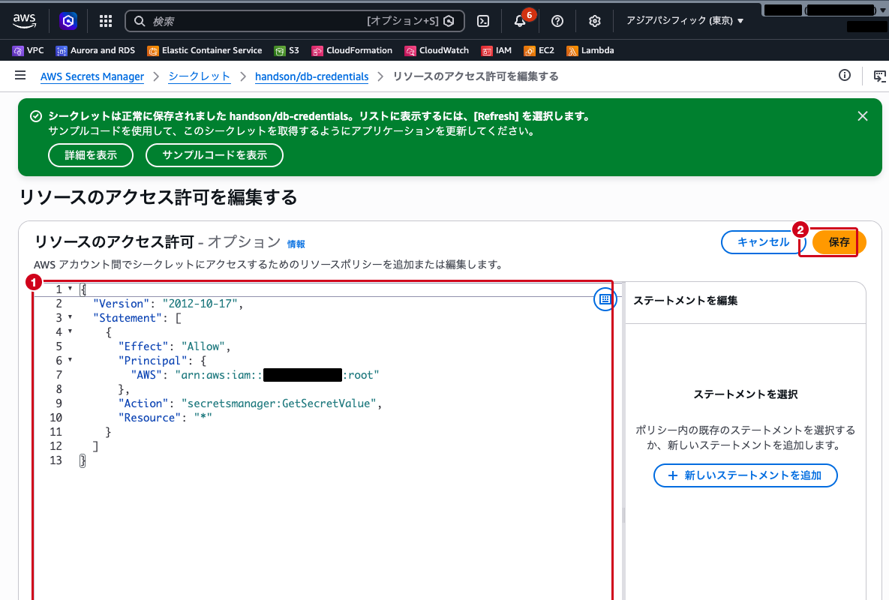889x600 pixels.
Task: Open the tutorial panel icon at far right
Action: (879, 76)
